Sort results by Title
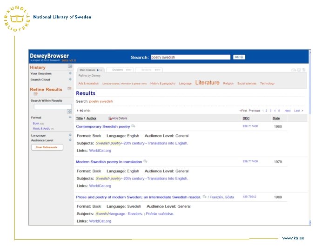 pyautogui.click(x=79, y=118)
